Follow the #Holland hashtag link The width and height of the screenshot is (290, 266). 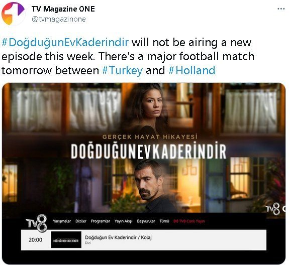[192, 70]
